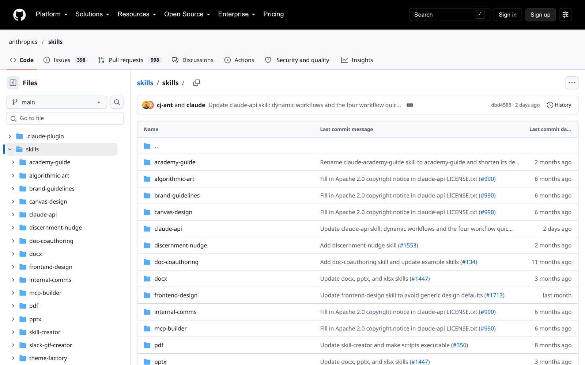The image size is (585, 365).
Task: Open the #1553 pull request link
Action: click(x=408, y=245)
